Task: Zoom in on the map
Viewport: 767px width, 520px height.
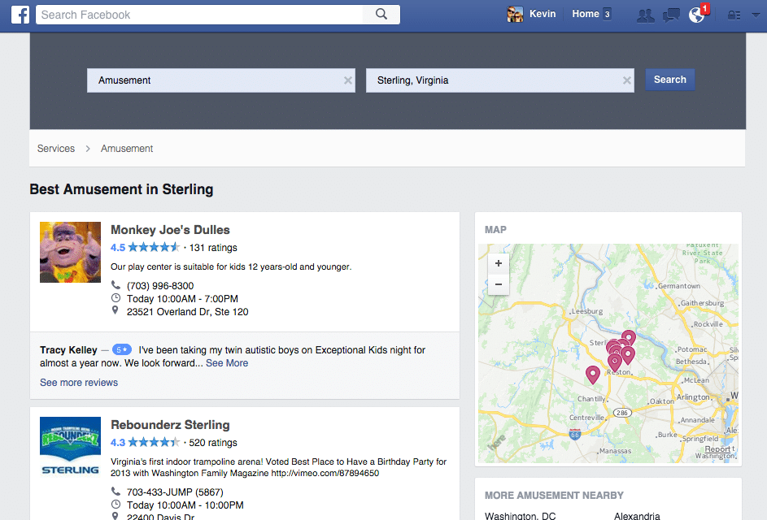Action: click(499, 263)
